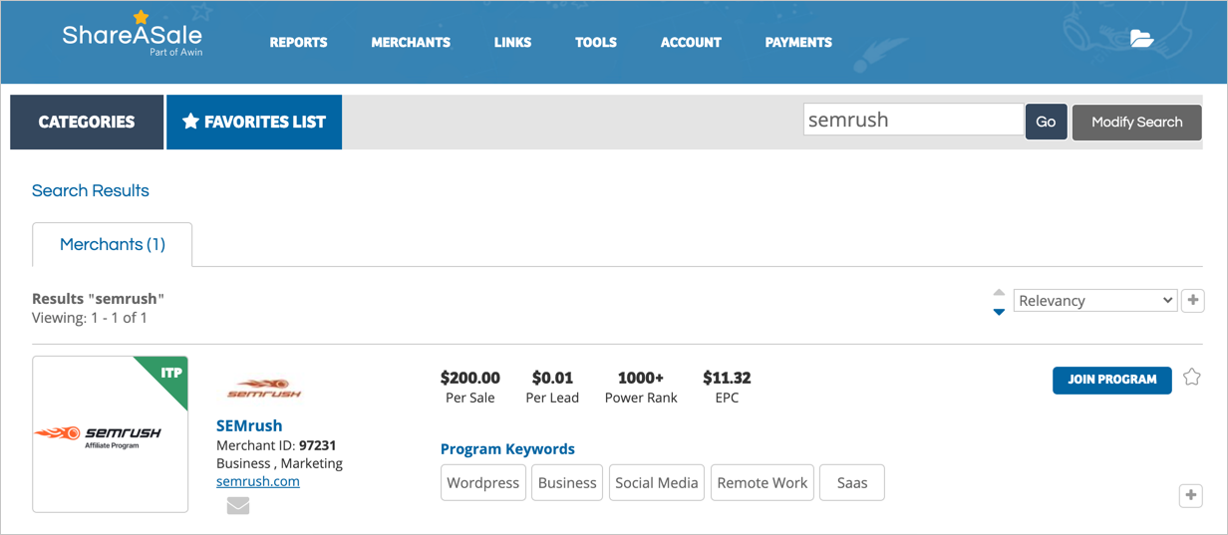Screen dimensions: 1228x535
Task: Click the envelope icon under SEMrush
Action: point(237,506)
